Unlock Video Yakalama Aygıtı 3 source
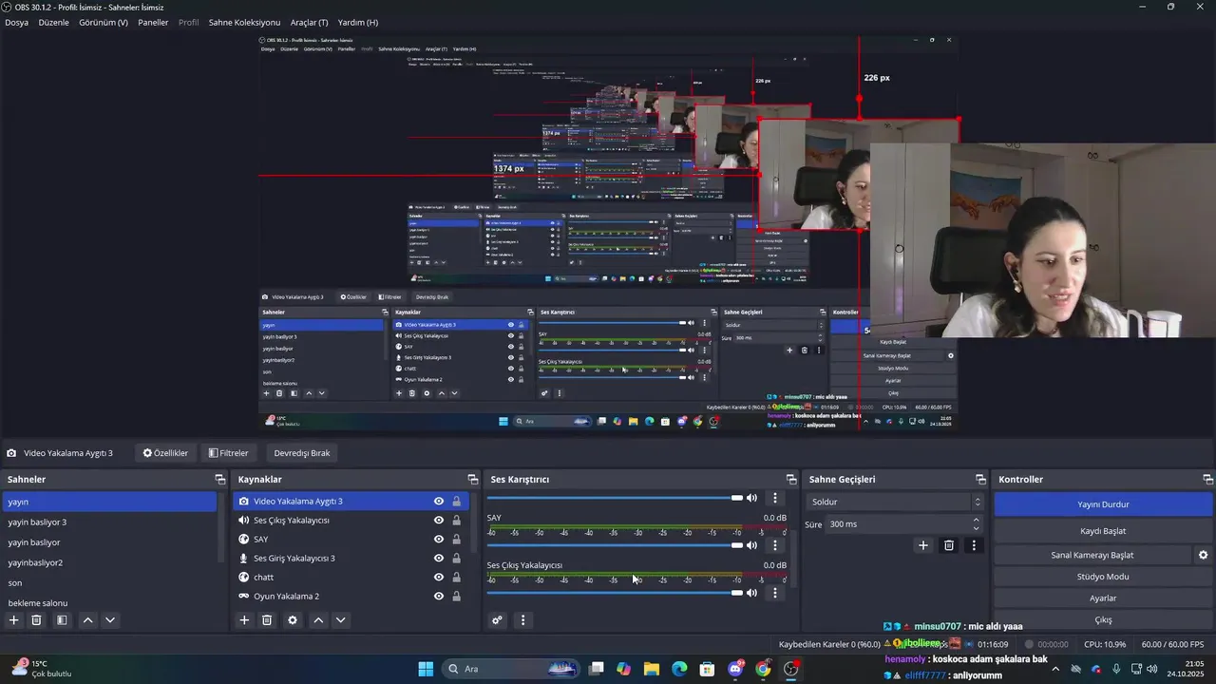This screenshot has height=684, width=1216. [456, 502]
